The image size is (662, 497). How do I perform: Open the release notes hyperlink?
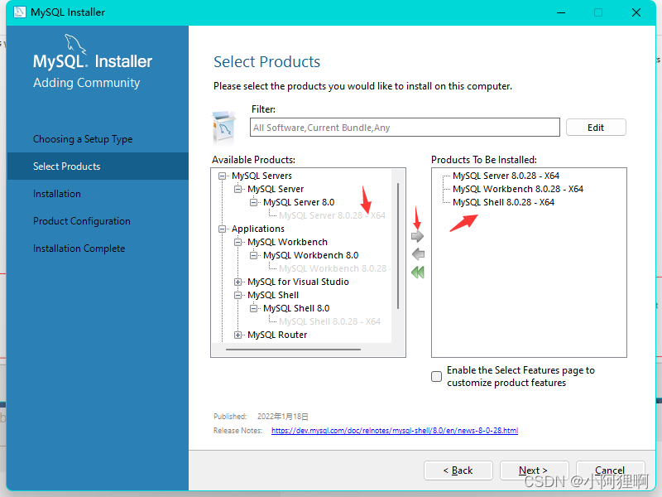[395, 430]
